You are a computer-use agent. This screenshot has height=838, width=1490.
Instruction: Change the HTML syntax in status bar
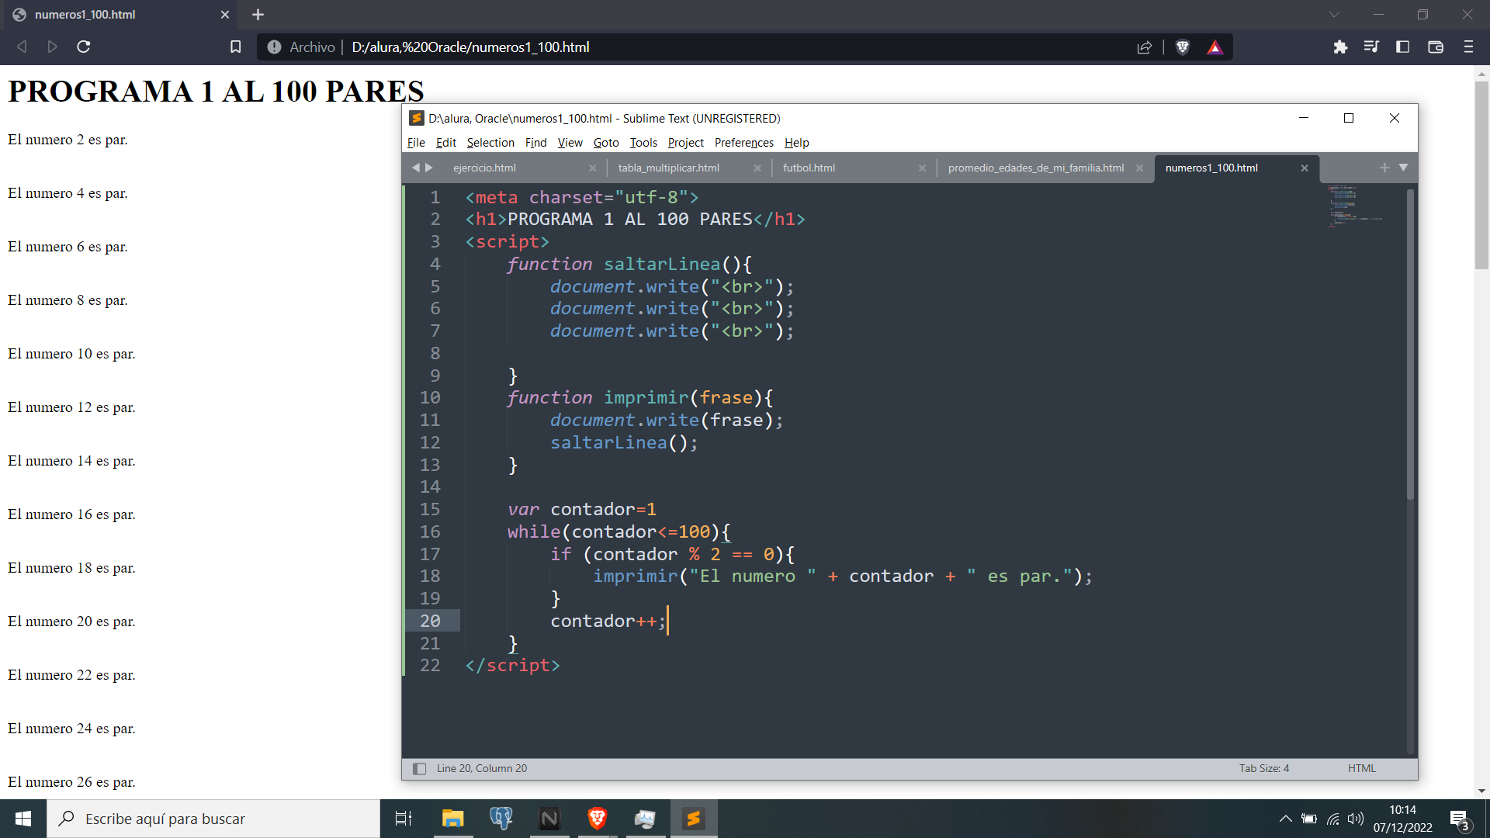1362,768
